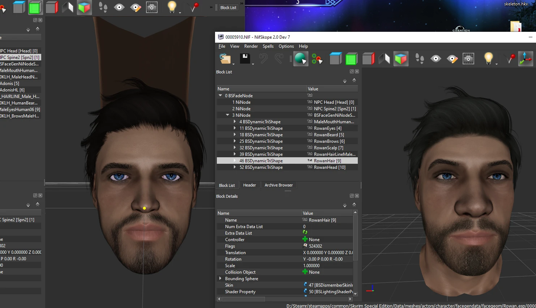Switch to Side view red cube in back window

click(x=51, y=7)
